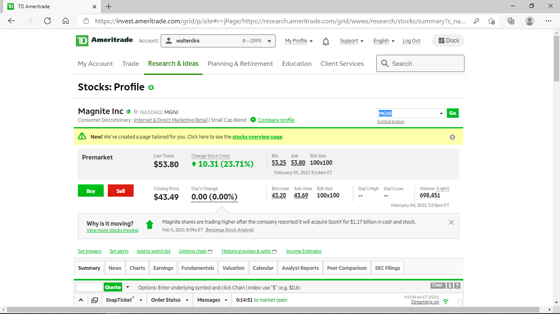Viewport: 560px width, 314px height.
Task: Click the green pie chart icon beside Magnite Inc
Action: pos(128,112)
